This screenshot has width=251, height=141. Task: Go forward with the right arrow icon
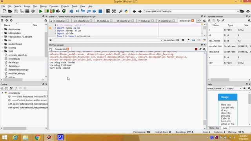click(x=140, y=11)
